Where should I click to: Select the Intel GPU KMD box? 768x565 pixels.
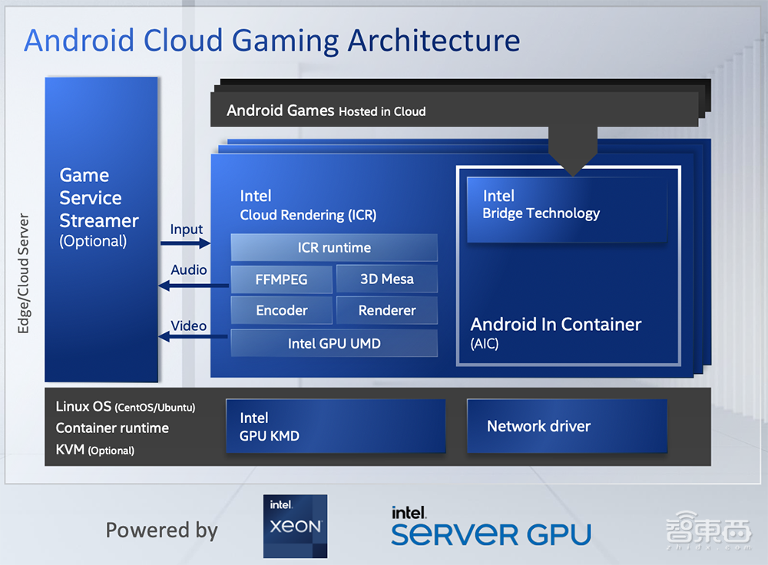335,426
